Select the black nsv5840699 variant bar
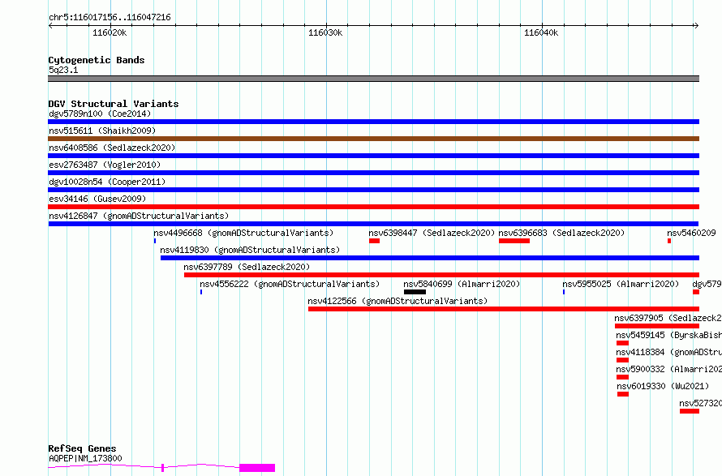 pos(415,292)
